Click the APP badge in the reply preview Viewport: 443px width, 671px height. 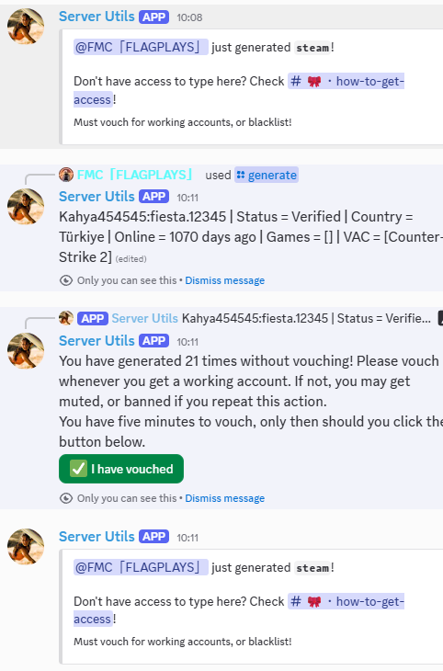(x=93, y=318)
